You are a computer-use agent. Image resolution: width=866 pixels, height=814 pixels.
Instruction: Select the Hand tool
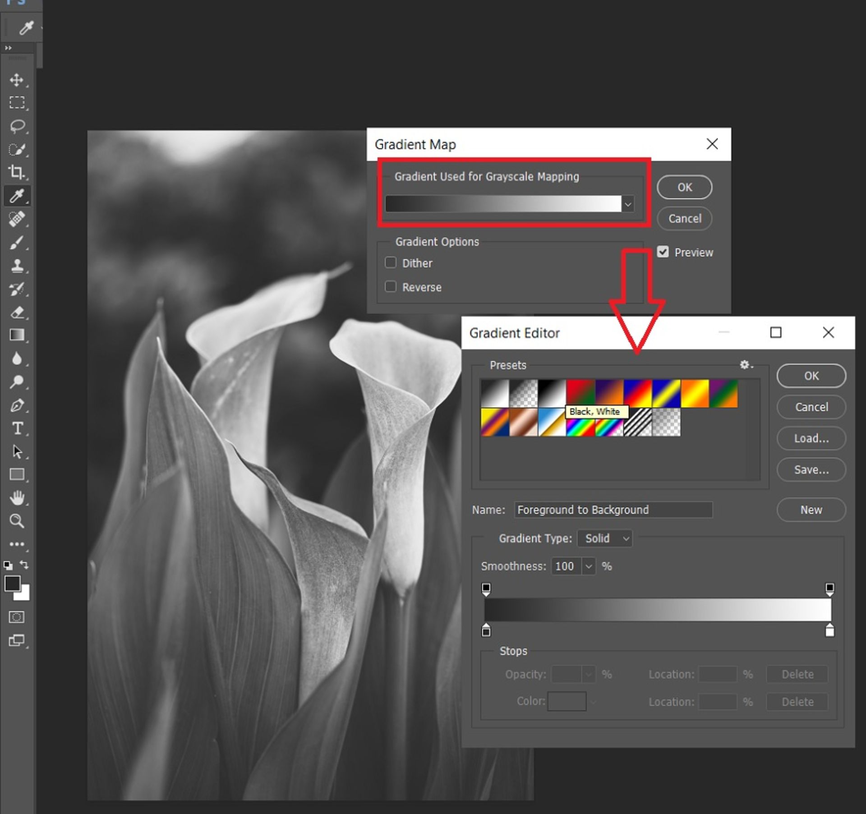tap(18, 497)
